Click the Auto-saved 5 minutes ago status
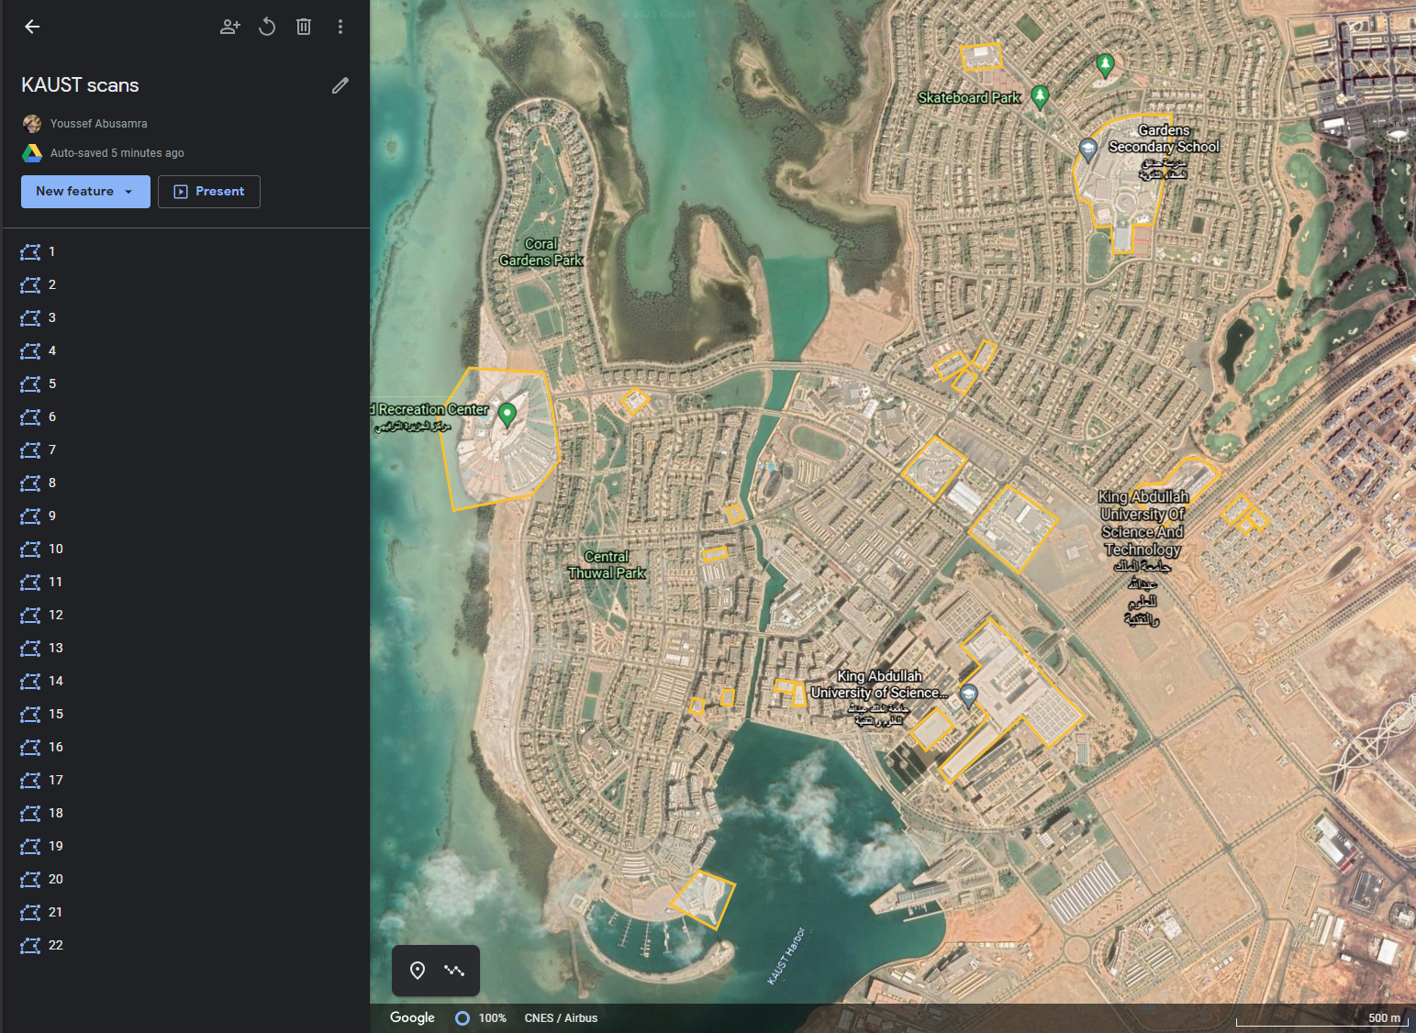This screenshot has height=1033, width=1416. pos(117,153)
